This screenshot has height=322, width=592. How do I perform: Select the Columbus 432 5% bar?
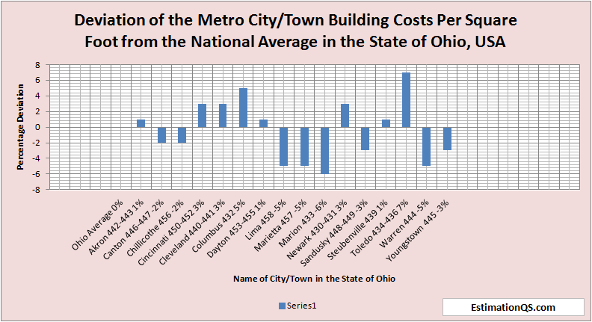pyautogui.click(x=243, y=108)
